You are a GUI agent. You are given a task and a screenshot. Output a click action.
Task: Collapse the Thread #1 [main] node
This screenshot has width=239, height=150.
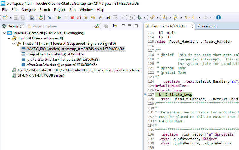(14, 44)
